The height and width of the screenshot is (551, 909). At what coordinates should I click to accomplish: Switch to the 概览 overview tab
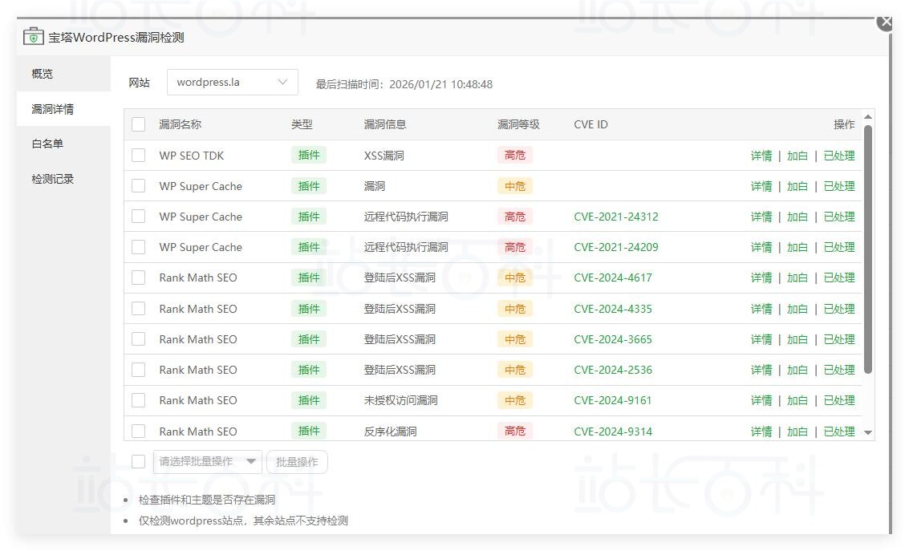point(43,74)
